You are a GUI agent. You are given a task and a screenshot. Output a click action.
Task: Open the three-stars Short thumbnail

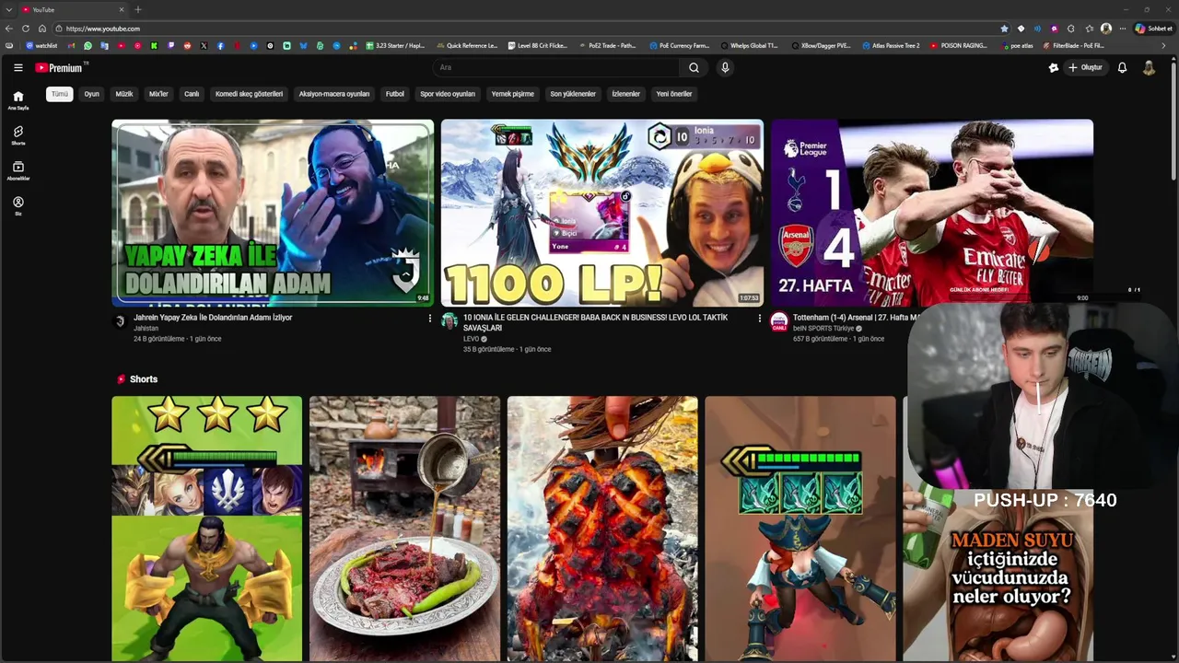(207, 529)
